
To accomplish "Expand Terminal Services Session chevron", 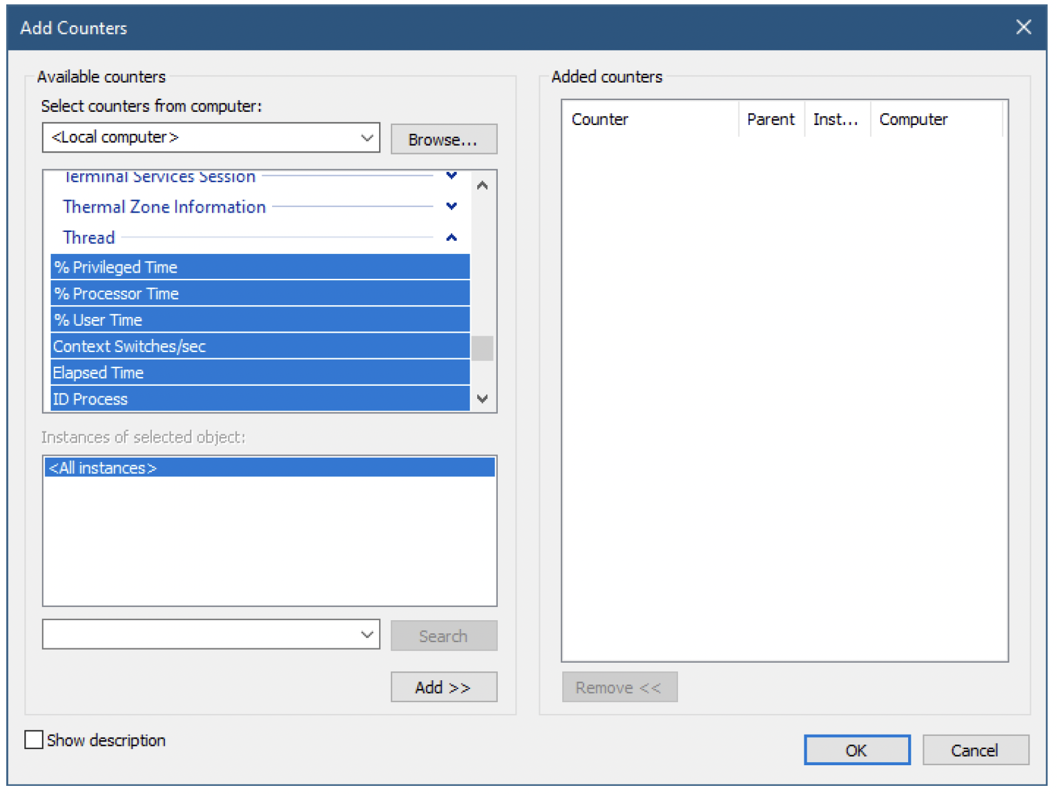I will coord(451,176).
